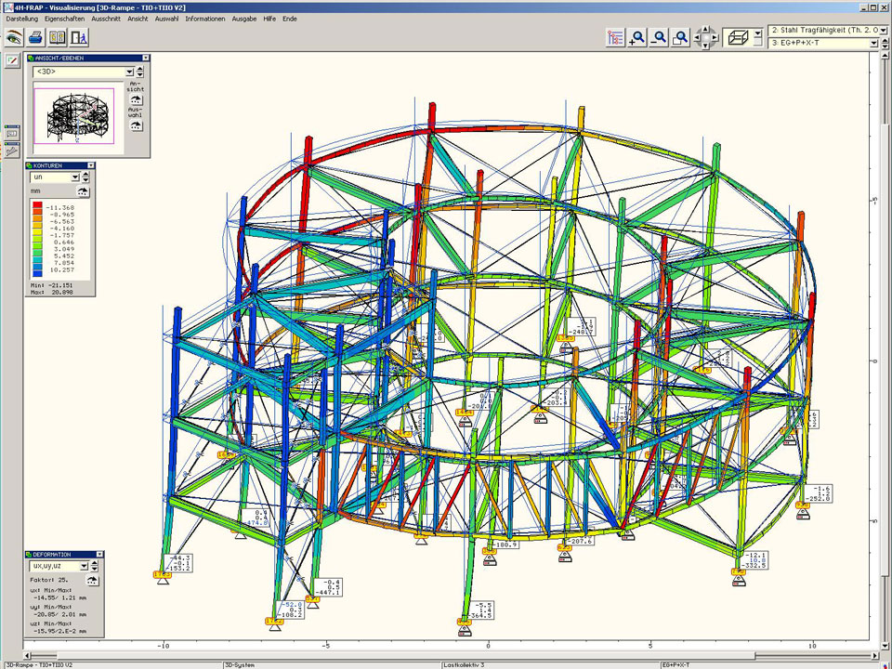Click the eye visualization icon in toolbar

coord(14,37)
